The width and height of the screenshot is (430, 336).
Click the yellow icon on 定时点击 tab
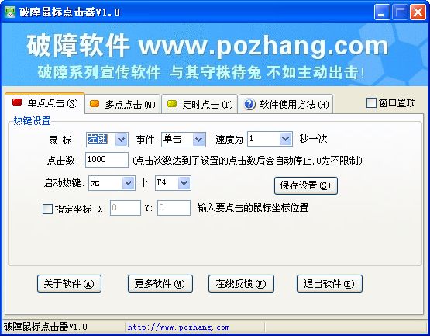tap(172, 103)
